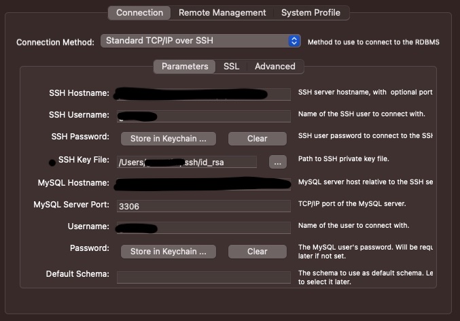This screenshot has height=321, width=460.
Task: Open the Advanced settings tab
Action: pyautogui.click(x=275, y=66)
